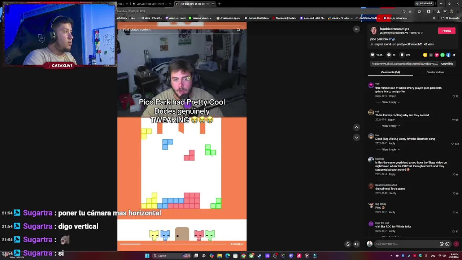Click the yellow repost share icon

coord(425,55)
